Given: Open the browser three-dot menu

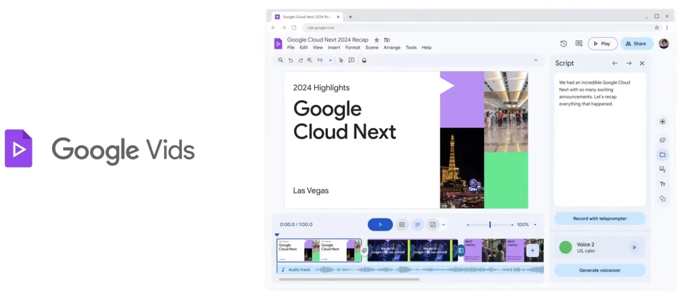Looking at the screenshot, I should click(667, 28).
